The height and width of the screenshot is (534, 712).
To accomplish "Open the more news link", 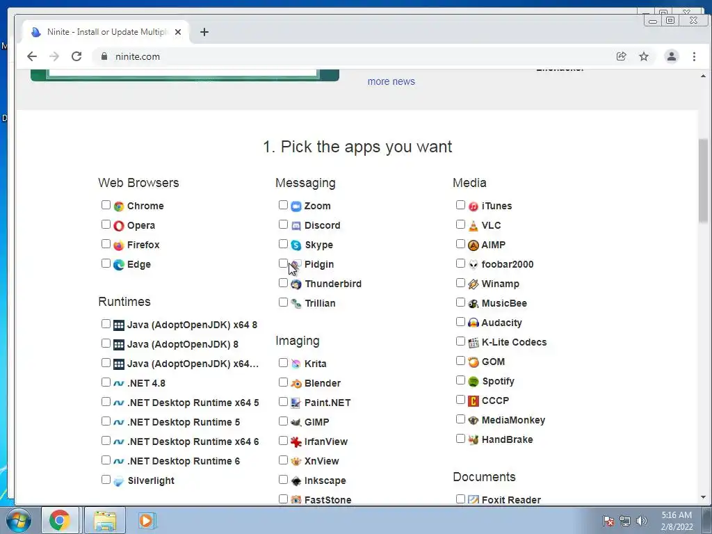I will tap(391, 82).
